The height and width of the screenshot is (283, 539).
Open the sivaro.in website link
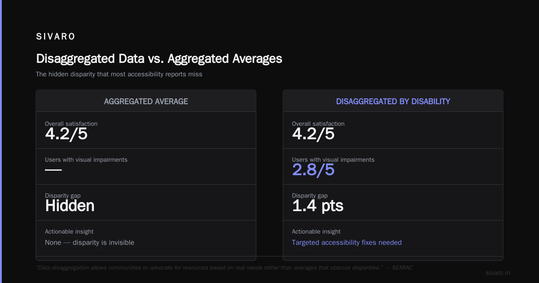[x=498, y=273]
